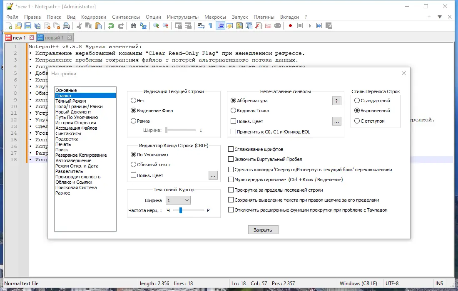
Task: Click the Cut scissors icon
Action: (79, 26)
